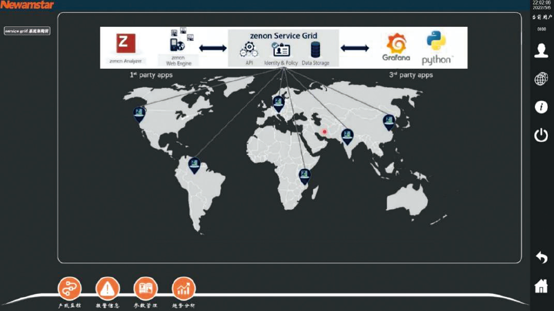Click the service grid 系统架构图 button
The image size is (554, 311).
tap(27, 31)
